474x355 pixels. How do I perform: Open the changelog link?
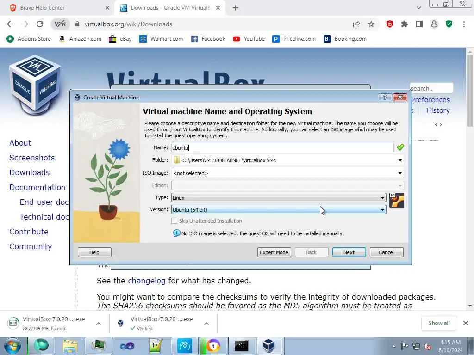[147, 281]
